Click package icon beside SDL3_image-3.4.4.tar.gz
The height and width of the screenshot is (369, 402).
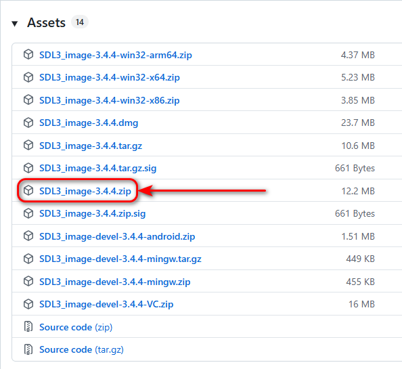coord(28,145)
